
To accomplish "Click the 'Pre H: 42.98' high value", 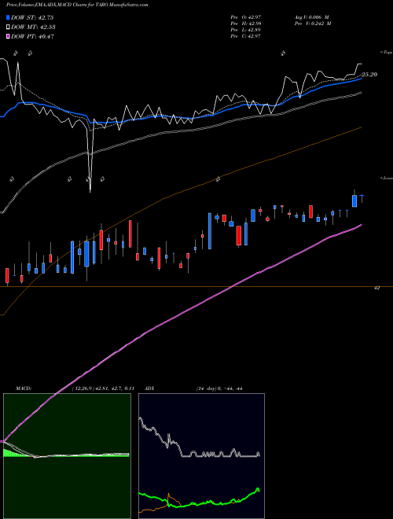I will (246, 24).
